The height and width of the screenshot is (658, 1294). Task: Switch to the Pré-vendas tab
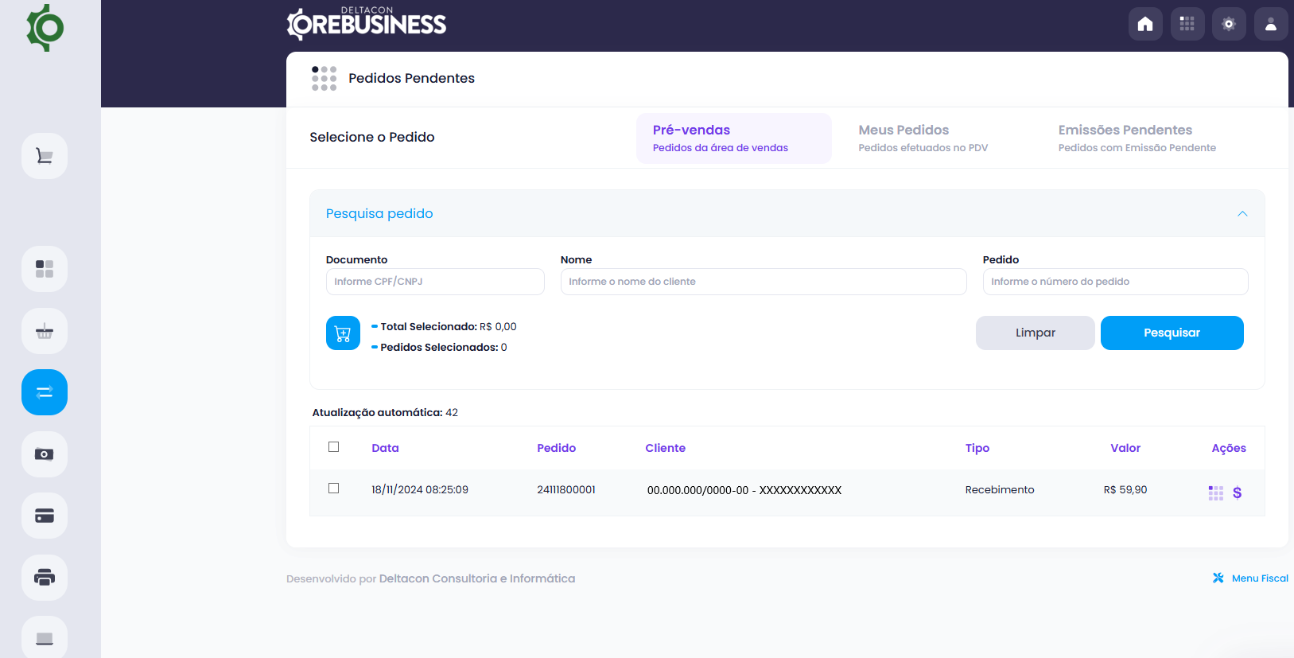coord(734,138)
